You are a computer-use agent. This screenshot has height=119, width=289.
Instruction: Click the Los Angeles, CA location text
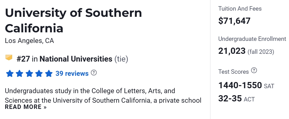[x=29, y=41]
